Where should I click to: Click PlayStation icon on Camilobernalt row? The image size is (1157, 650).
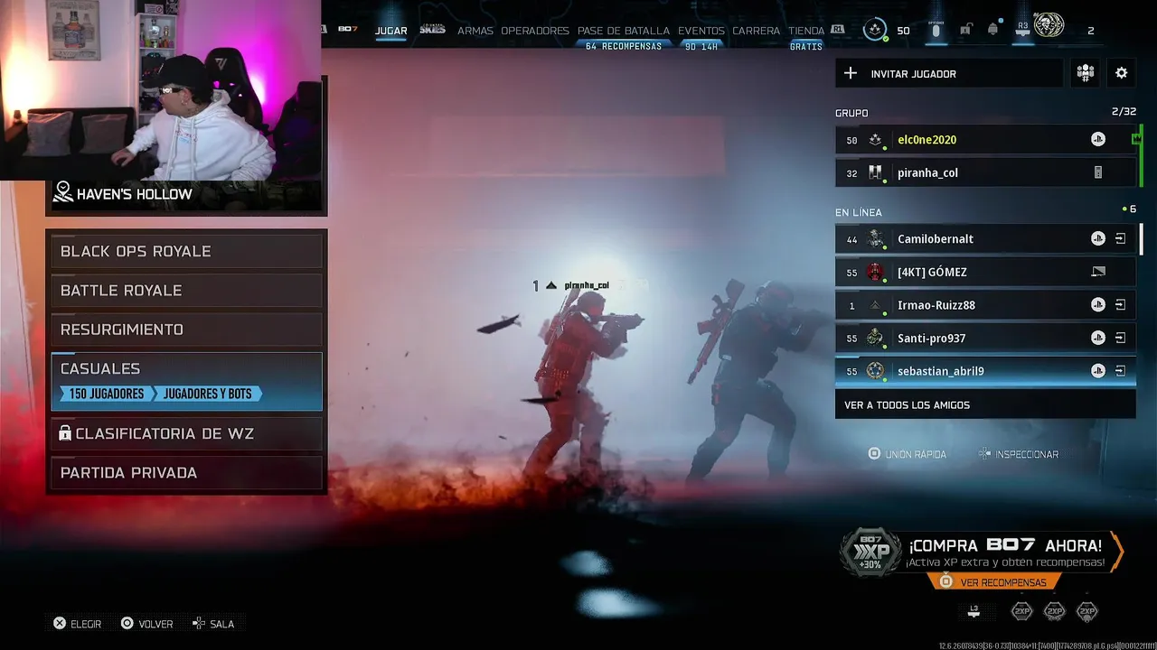click(x=1097, y=239)
